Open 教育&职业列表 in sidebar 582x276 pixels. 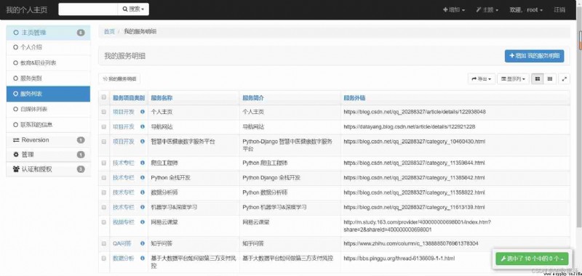click(x=48, y=63)
